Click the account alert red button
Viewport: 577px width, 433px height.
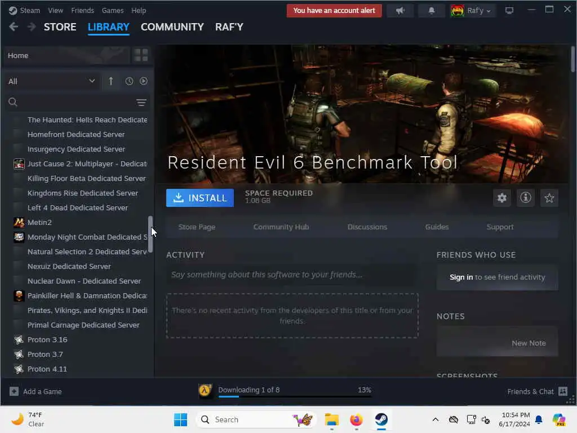pyautogui.click(x=334, y=11)
